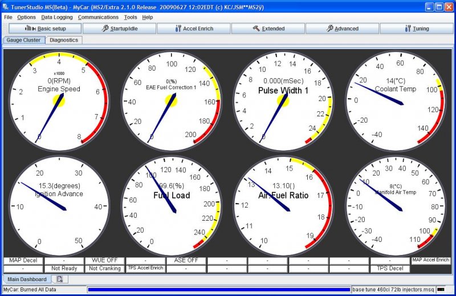The image size is (456, 296).
Task: Click the TunerStudio title bar app icon
Action: (x=6, y=7)
